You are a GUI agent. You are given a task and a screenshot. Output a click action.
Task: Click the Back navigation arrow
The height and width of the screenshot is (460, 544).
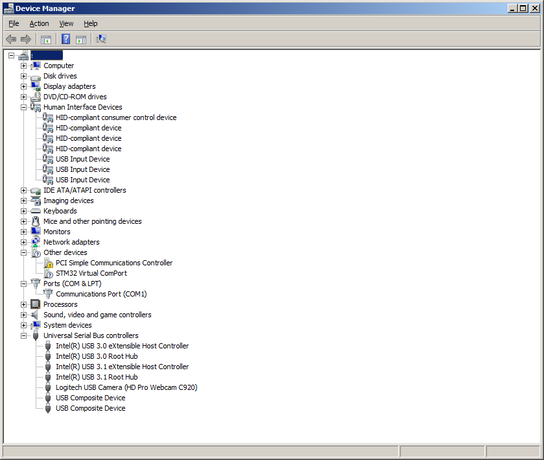[10, 39]
